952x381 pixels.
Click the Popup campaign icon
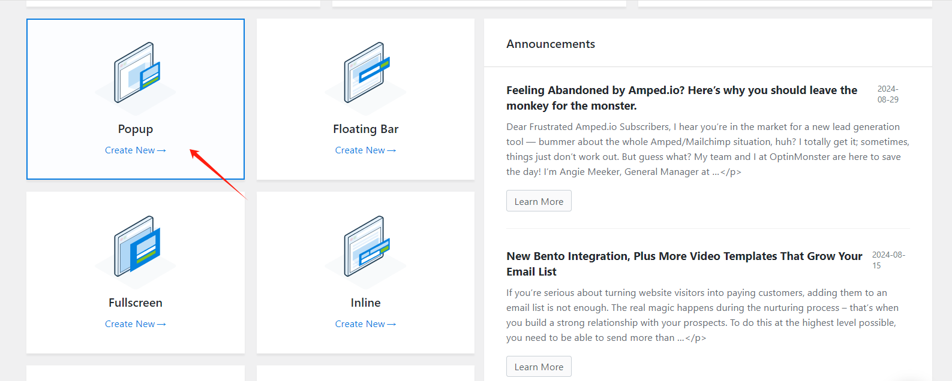point(136,73)
